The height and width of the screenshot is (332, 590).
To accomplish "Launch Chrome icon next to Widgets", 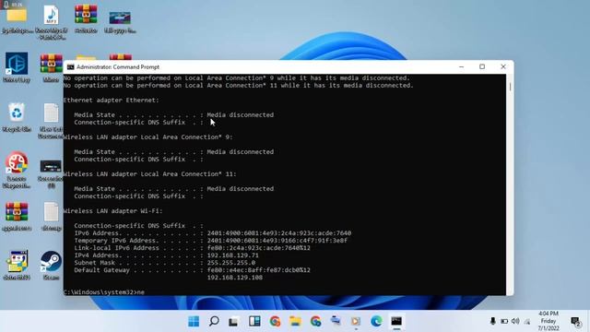I will pyautogui.click(x=275, y=321).
